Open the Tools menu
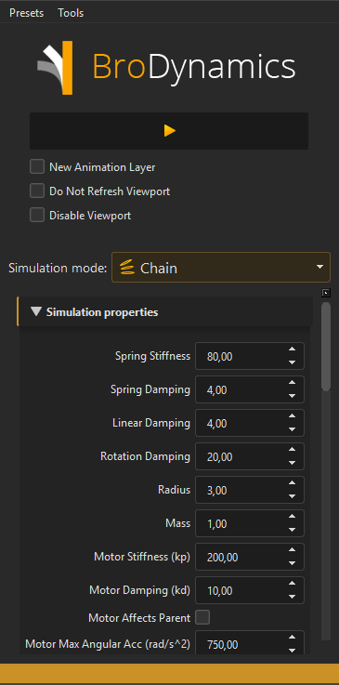This screenshot has height=685, width=339. [71, 13]
